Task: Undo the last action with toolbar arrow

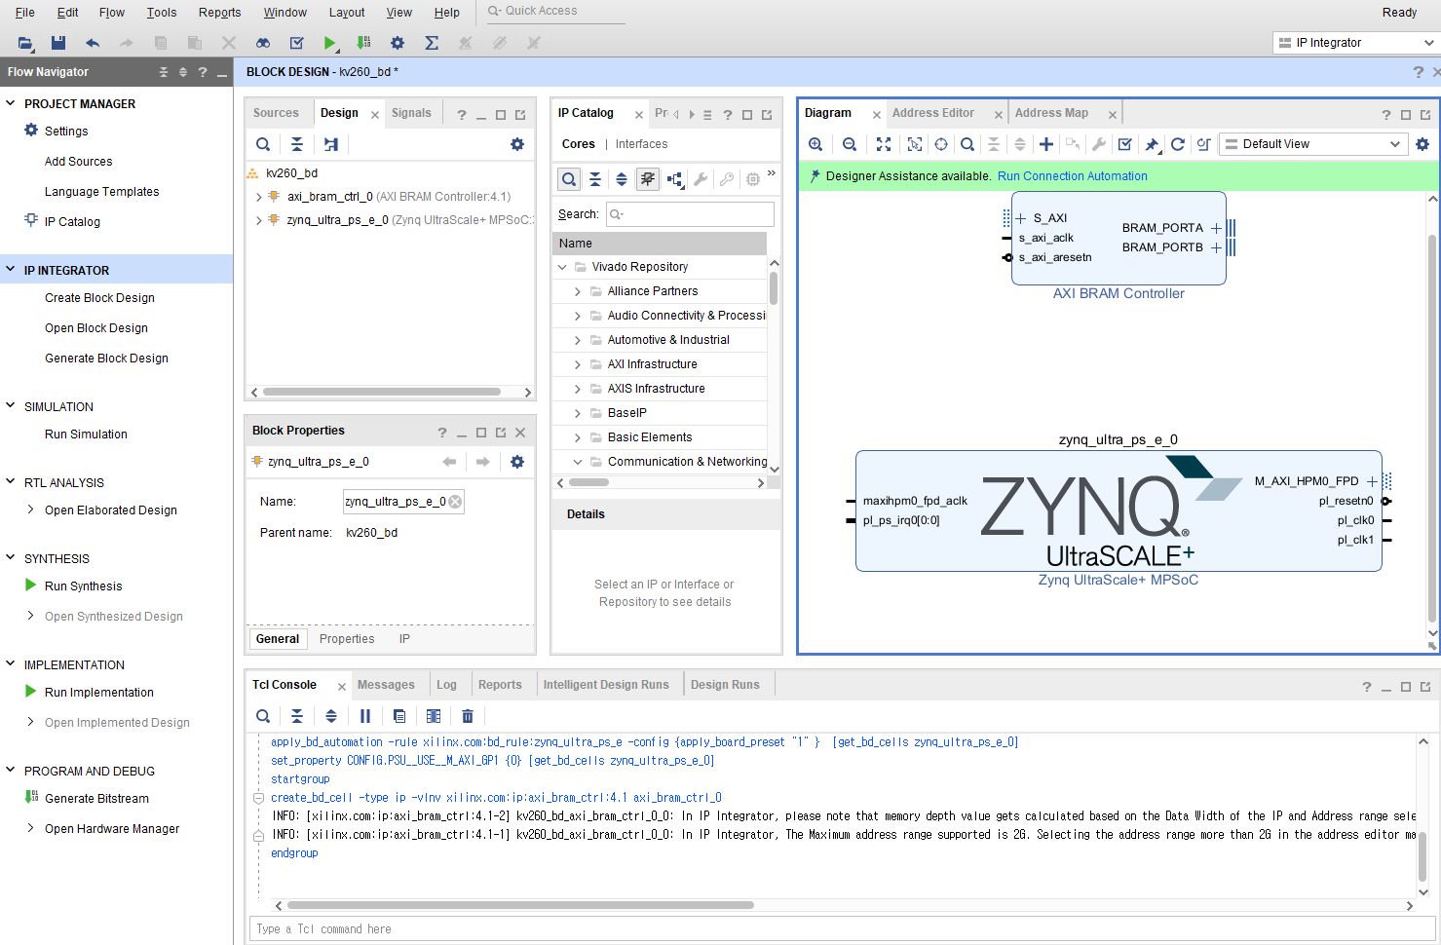Action: [x=93, y=43]
